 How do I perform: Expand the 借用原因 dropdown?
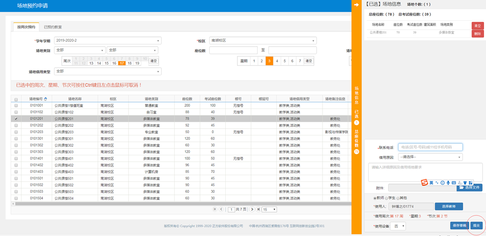coord(430,157)
